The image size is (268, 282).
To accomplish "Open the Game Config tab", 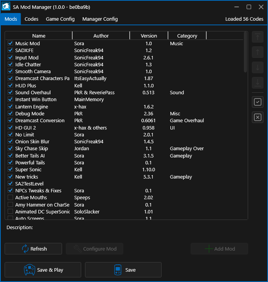I will click(60, 19).
